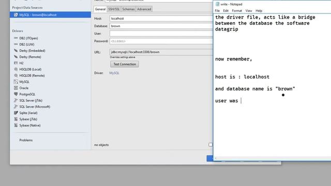Click the Oracle driver icon

16,88
